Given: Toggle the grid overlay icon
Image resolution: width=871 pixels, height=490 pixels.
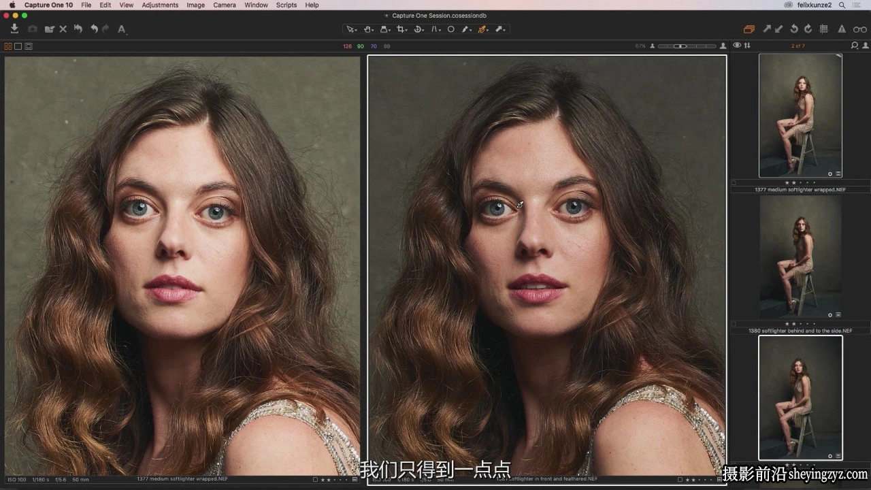Looking at the screenshot, I should [x=824, y=29].
